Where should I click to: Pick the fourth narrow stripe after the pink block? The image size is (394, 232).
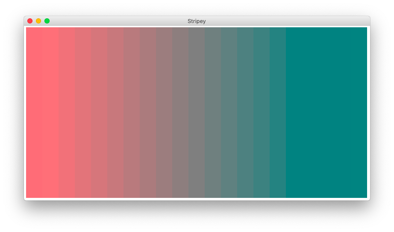(115, 112)
